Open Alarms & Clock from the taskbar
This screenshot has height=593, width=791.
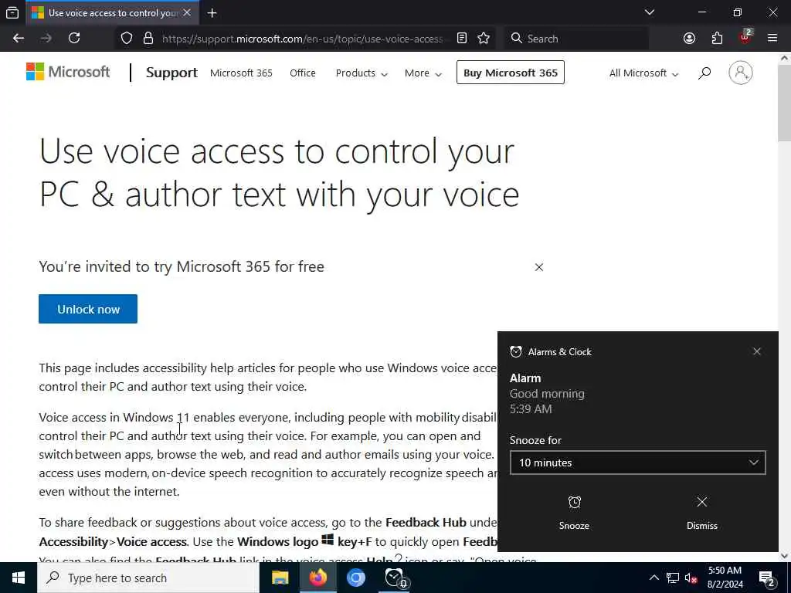click(x=395, y=578)
